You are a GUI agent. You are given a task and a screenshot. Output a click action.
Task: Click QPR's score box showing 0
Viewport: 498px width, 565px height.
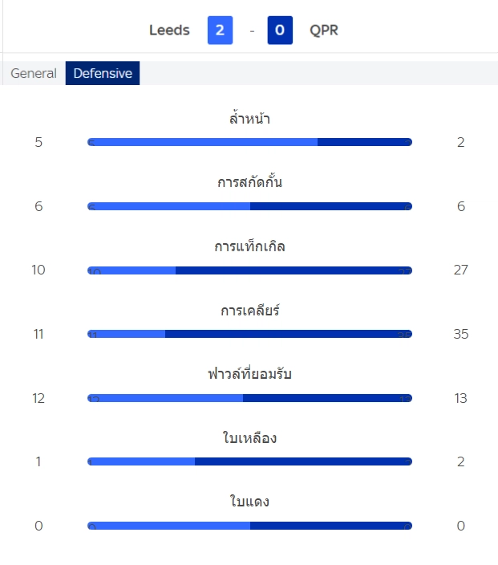pyautogui.click(x=280, y=30)
